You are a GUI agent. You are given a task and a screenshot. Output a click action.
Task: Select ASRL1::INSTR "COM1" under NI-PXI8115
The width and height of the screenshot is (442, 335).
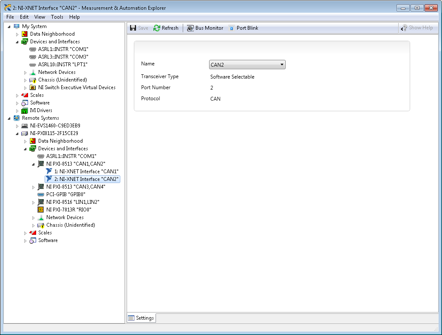[x=71, y=156]
